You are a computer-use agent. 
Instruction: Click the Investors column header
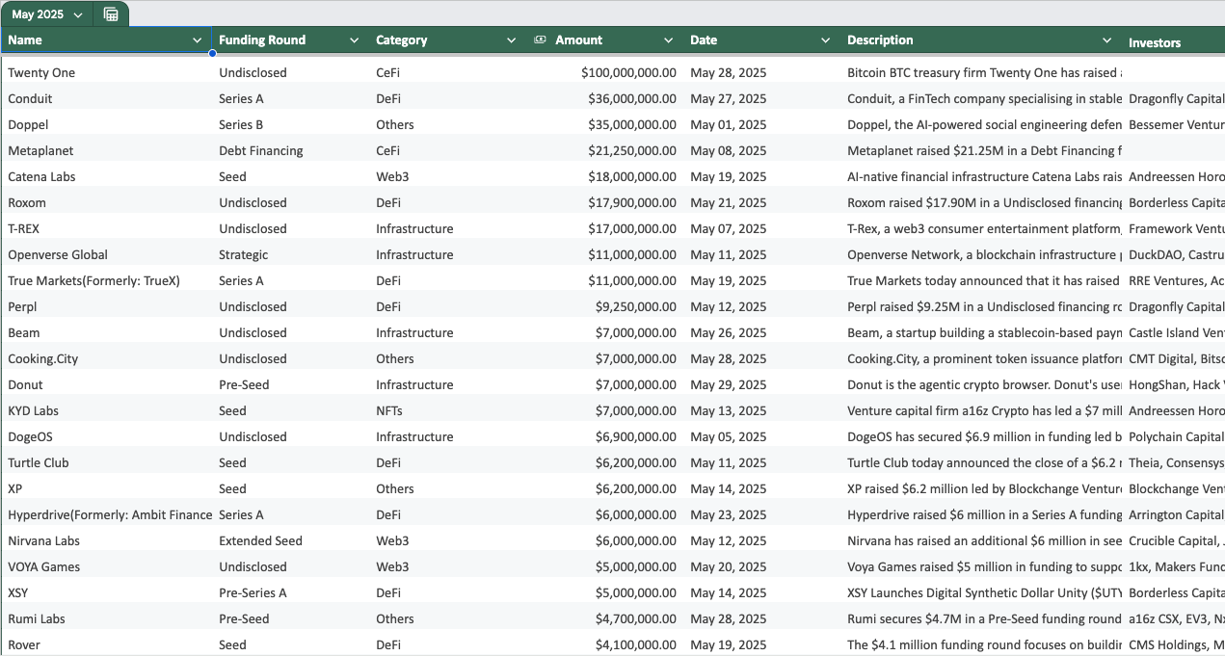pyautogui.click(x=1155, y=42)
